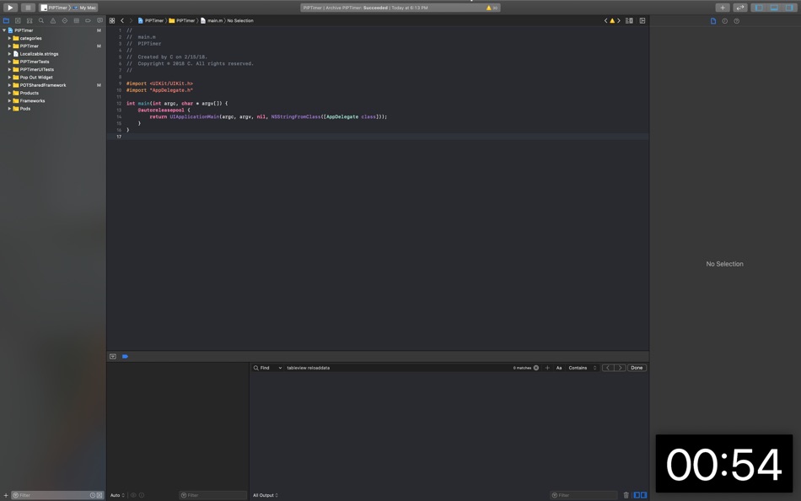Image resolution: width=801 pixels, height=501 pixels.
Task: Open the Issue navigator warning icon
Action: click(x=53, y=21)
